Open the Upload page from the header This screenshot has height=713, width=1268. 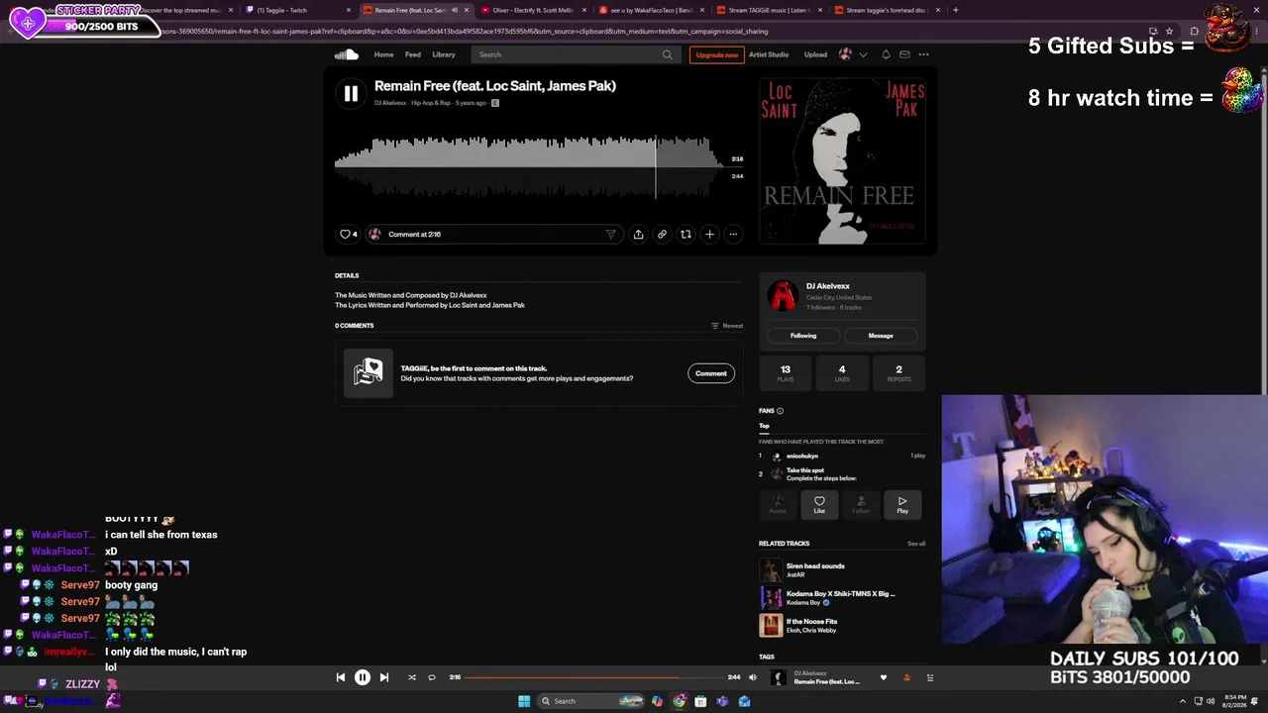815,54
